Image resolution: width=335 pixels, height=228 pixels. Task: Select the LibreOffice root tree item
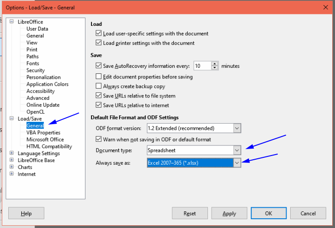click(x=30, y=22)
